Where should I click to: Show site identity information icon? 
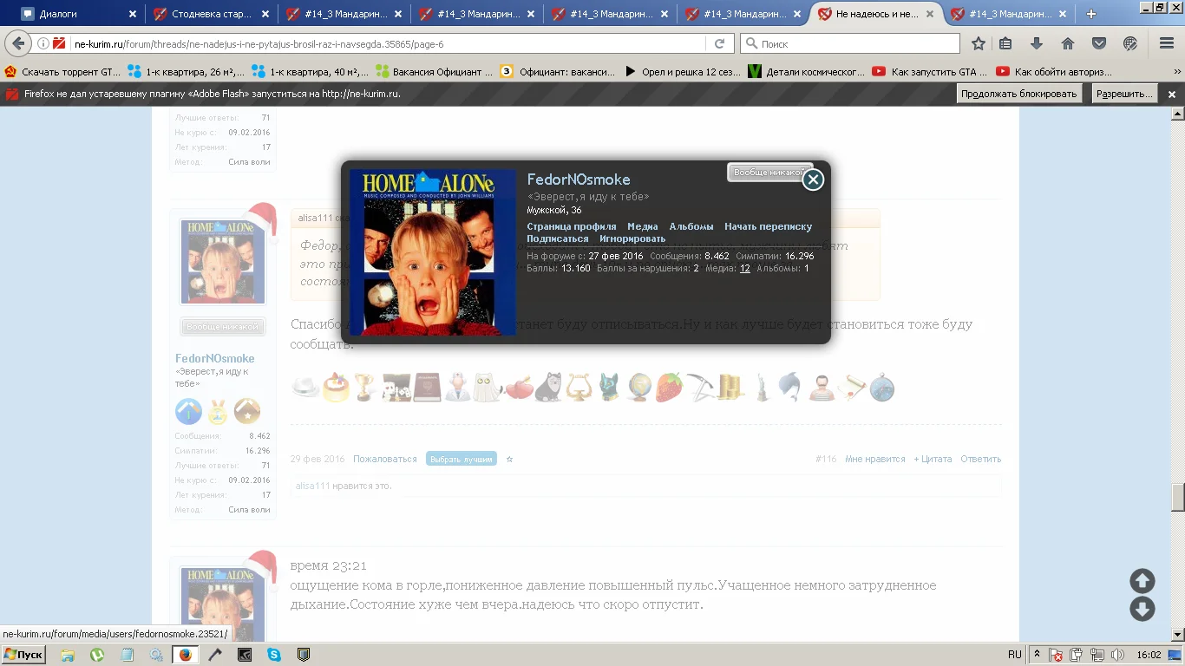tap(43, 43)
